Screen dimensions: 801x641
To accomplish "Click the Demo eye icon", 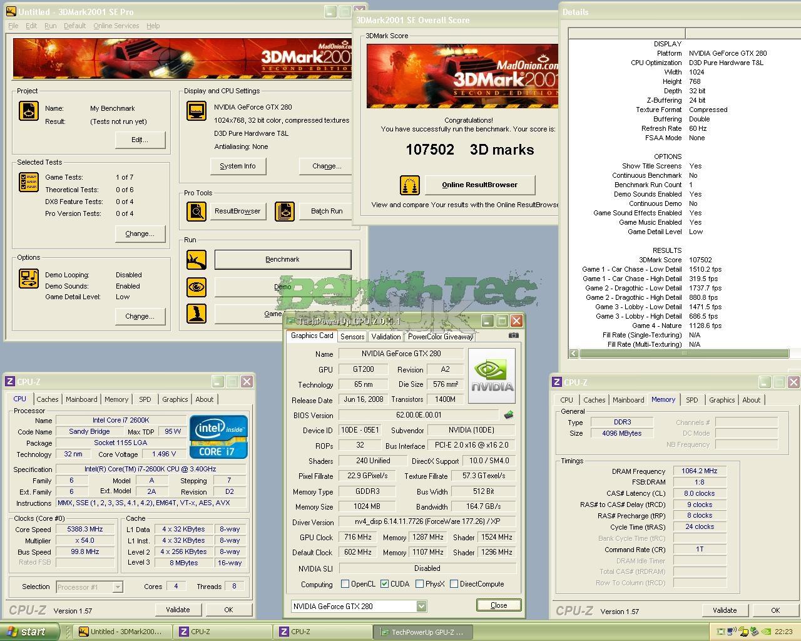I will (x=196, y=287).
